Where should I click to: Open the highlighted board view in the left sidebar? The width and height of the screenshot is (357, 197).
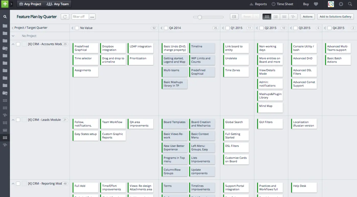click(5, 138)
